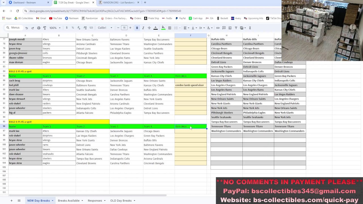
Task: Open the text color picker
Action: click(x=155, y=28)
